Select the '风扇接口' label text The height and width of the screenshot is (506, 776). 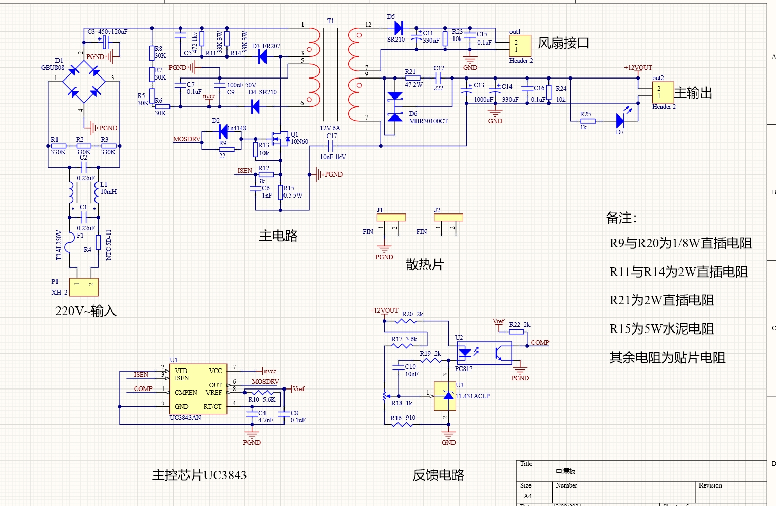[x=563, y=43]
